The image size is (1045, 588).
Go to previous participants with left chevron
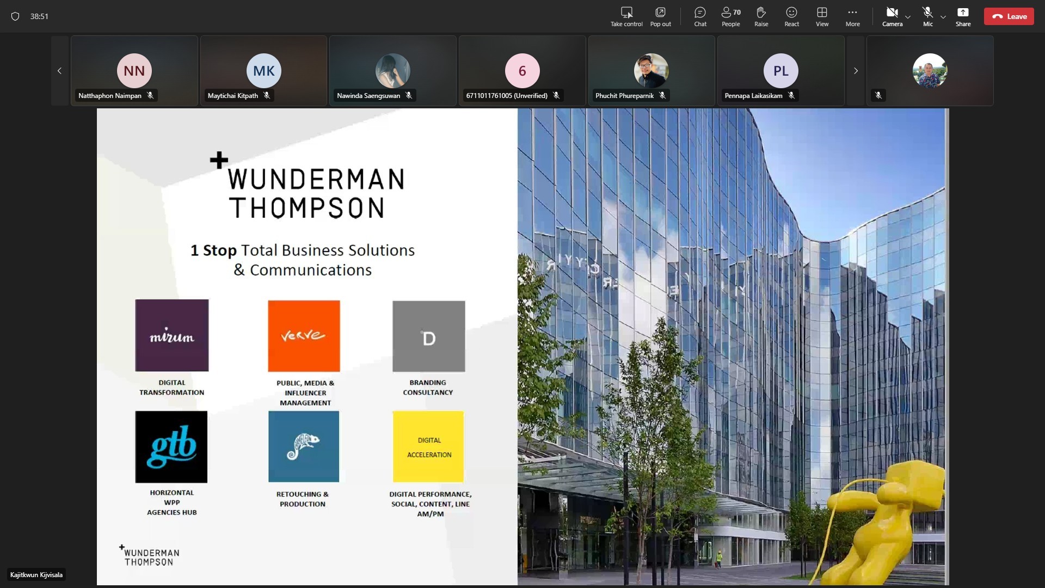[x=59, y=71]
